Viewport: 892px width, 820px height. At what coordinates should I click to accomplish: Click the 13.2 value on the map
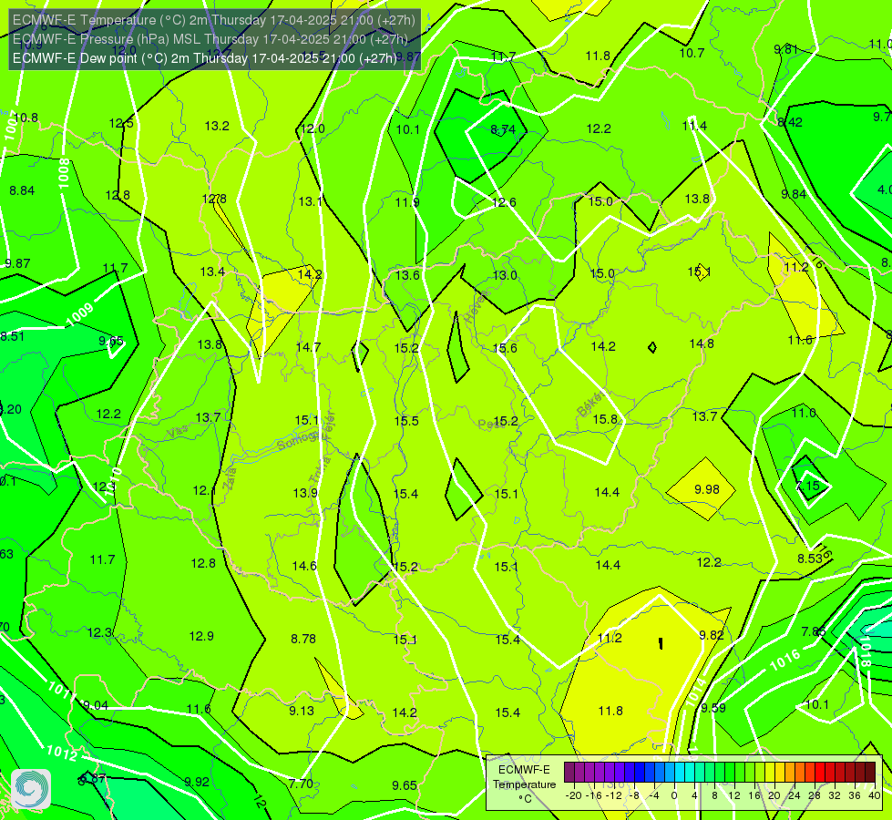(217, 126)
